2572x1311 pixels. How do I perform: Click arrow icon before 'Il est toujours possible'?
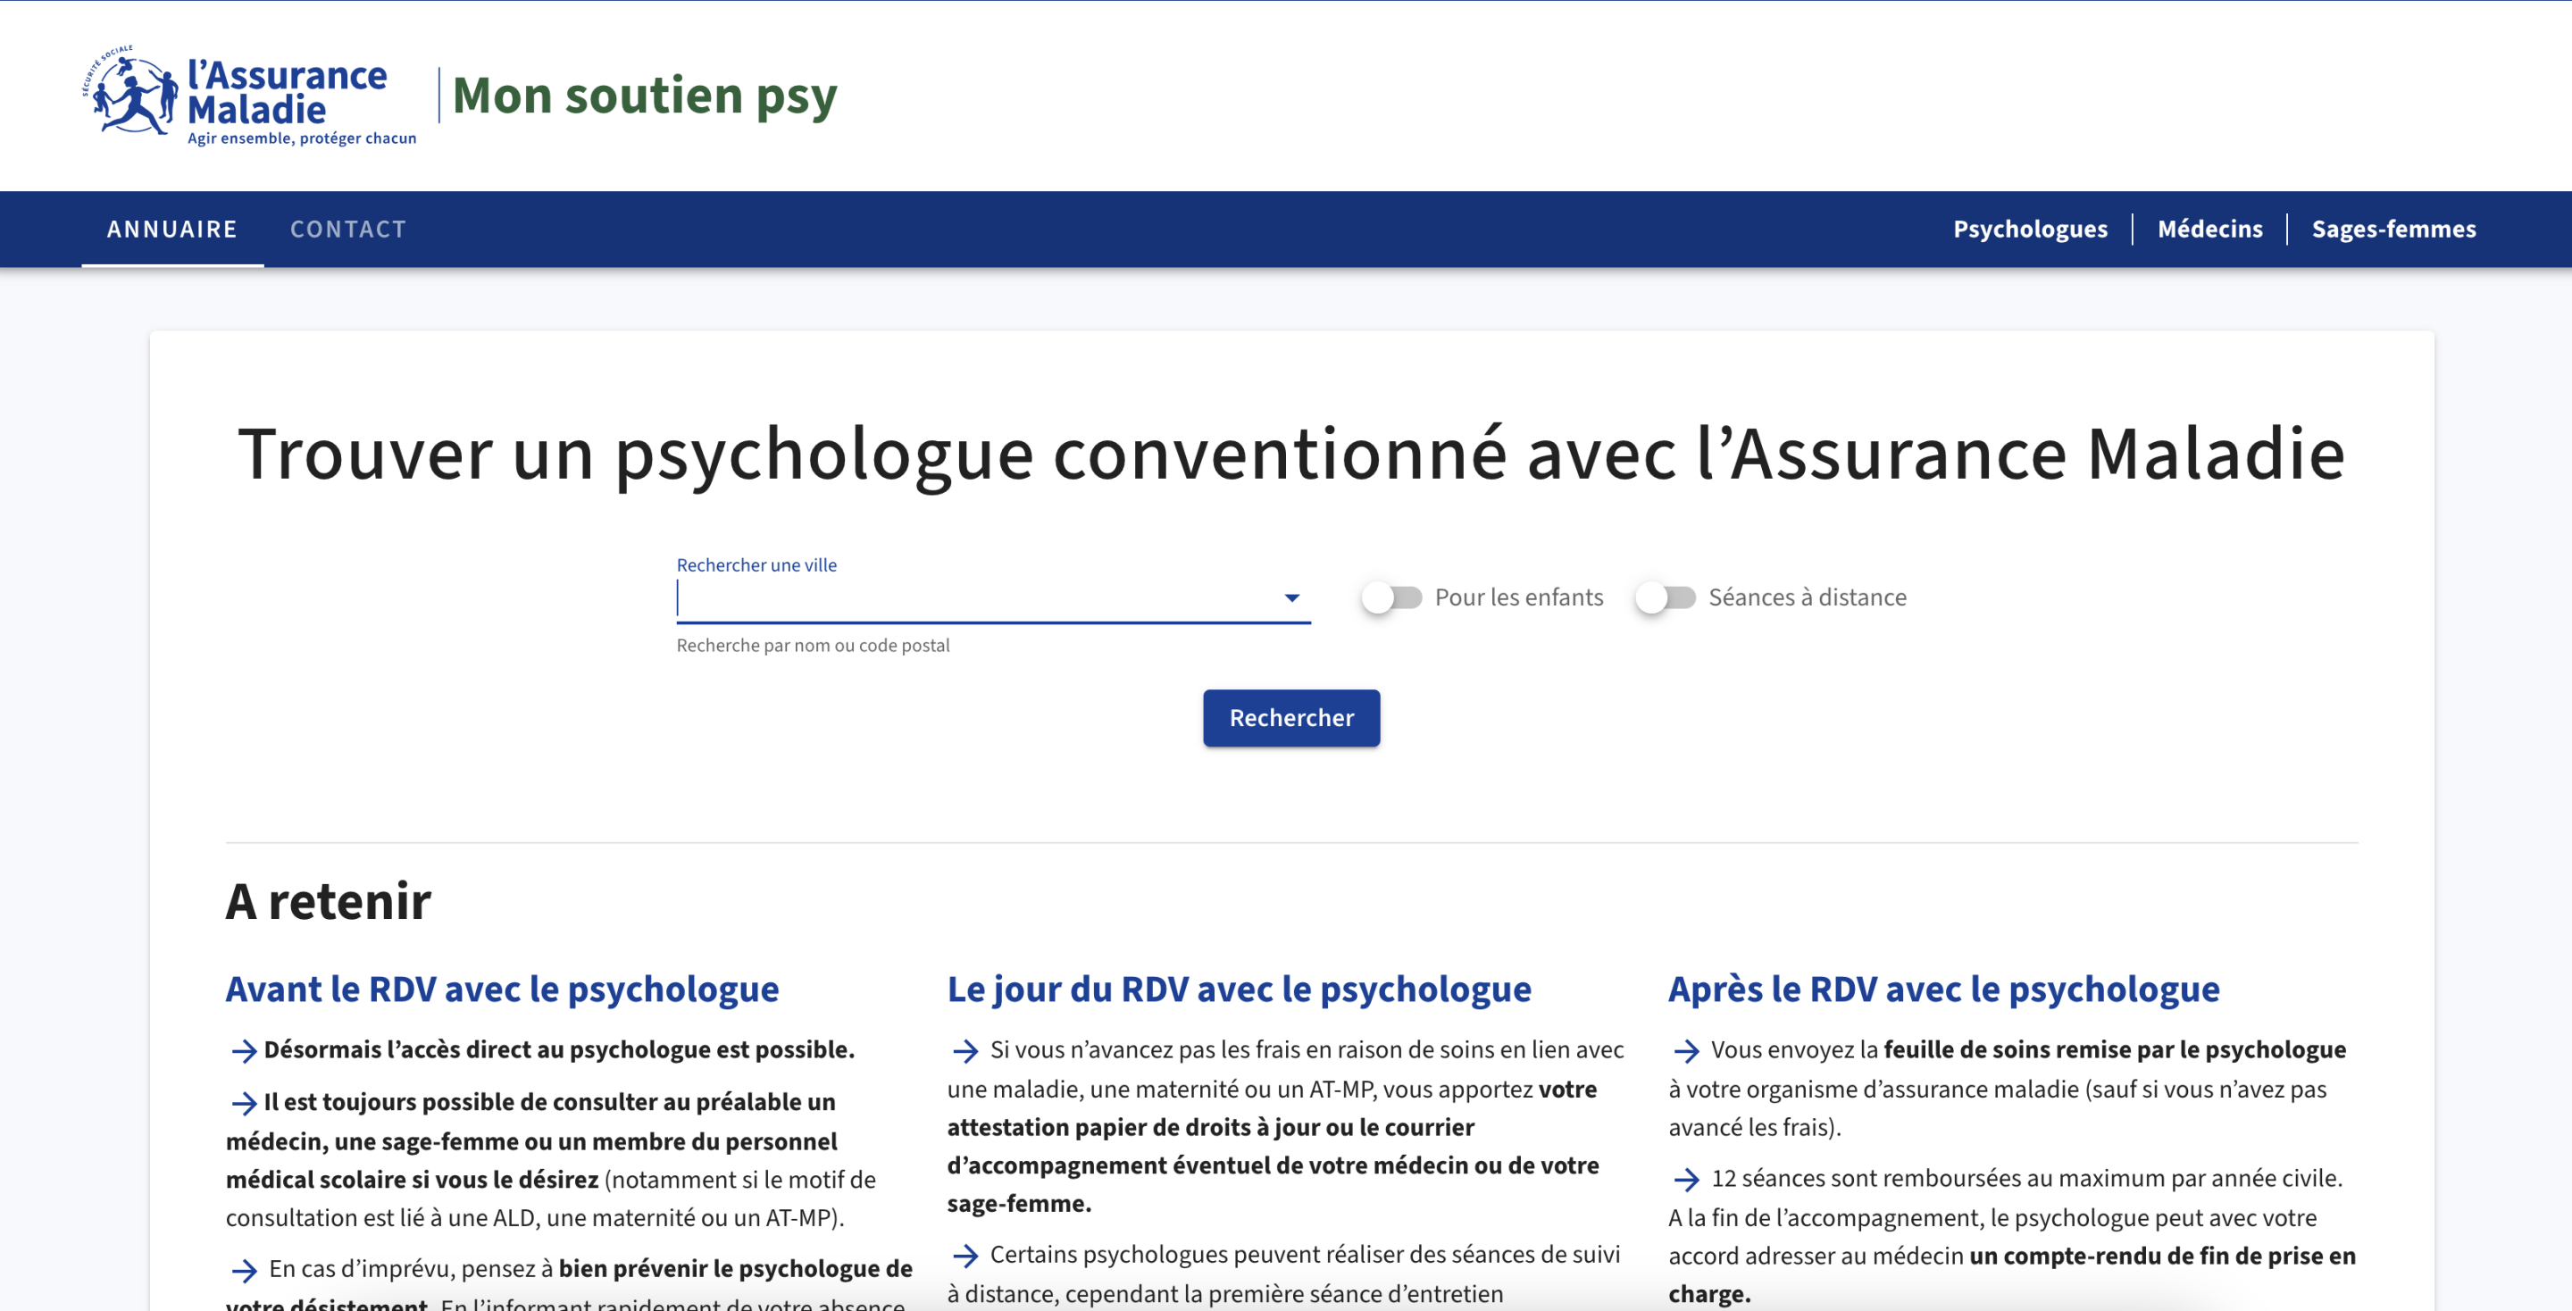click(244, 1102)
